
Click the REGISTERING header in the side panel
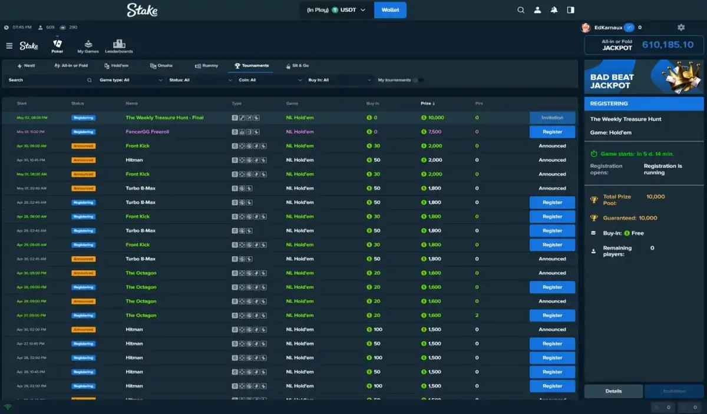point(644,104)
